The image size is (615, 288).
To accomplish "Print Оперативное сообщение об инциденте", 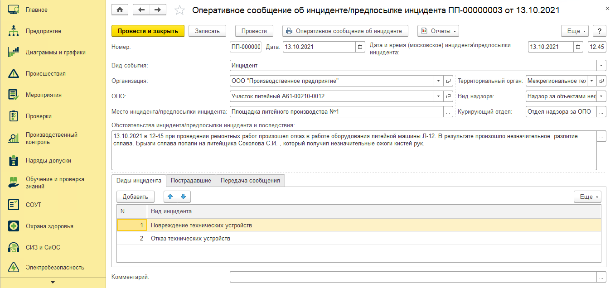I will (345, 31).
